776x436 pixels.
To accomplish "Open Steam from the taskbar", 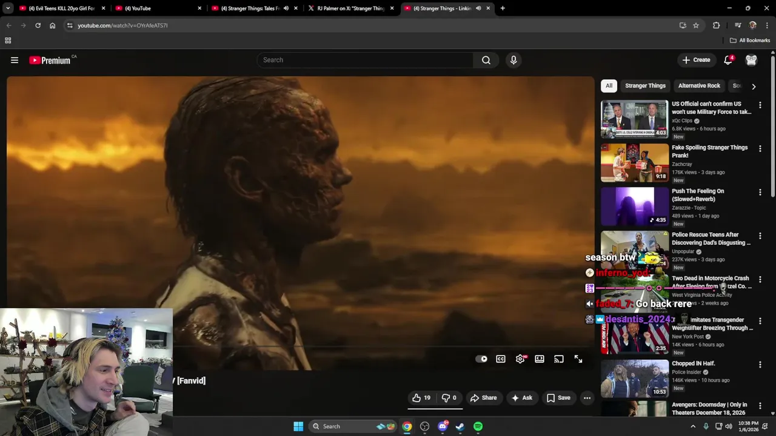I will pos(460,426).
